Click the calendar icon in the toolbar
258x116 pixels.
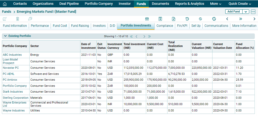pos(147,19)
